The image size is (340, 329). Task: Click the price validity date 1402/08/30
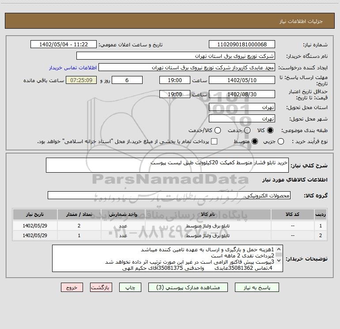tap(242, 95)
